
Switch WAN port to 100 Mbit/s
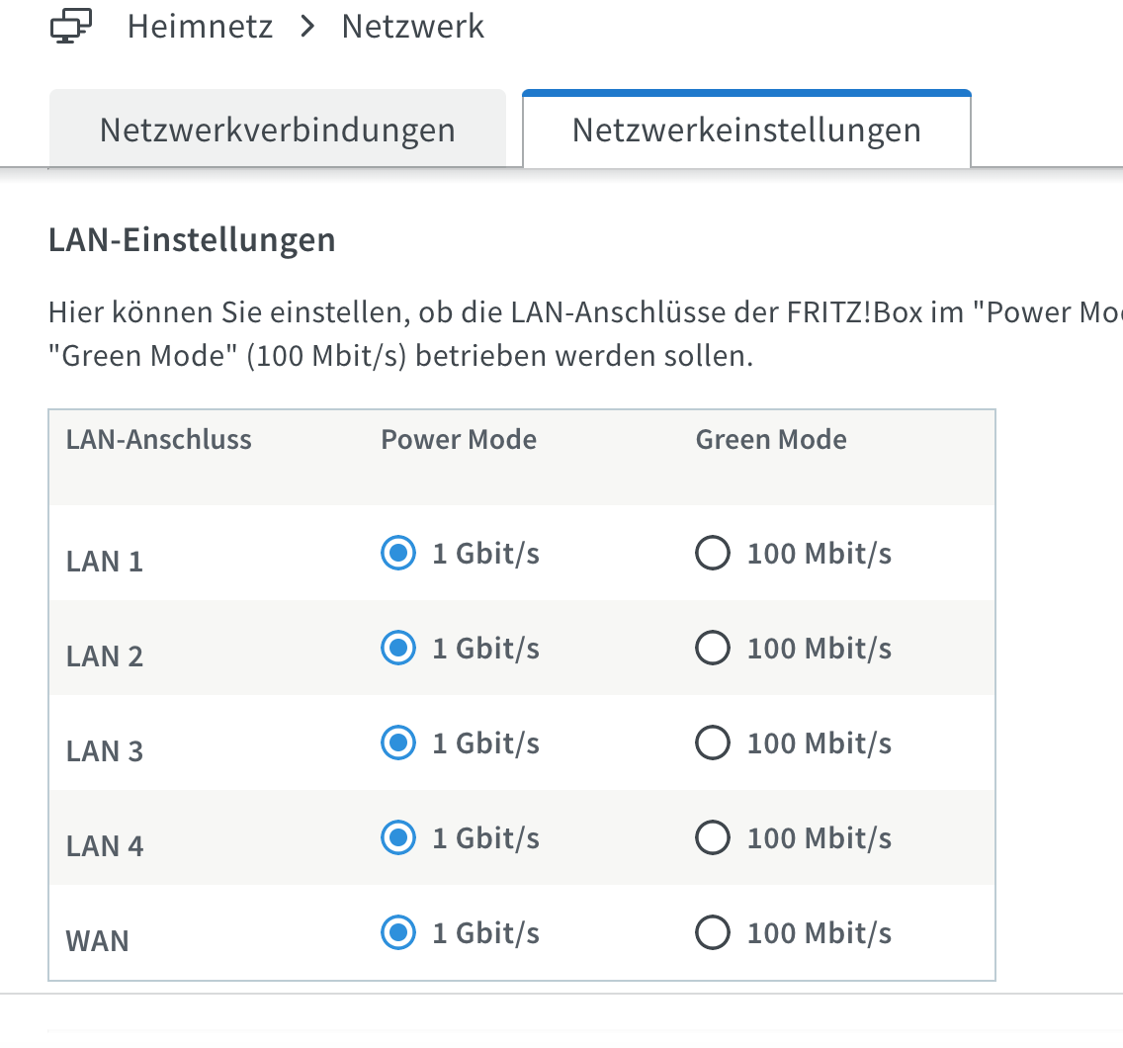(x=713, y=932)
